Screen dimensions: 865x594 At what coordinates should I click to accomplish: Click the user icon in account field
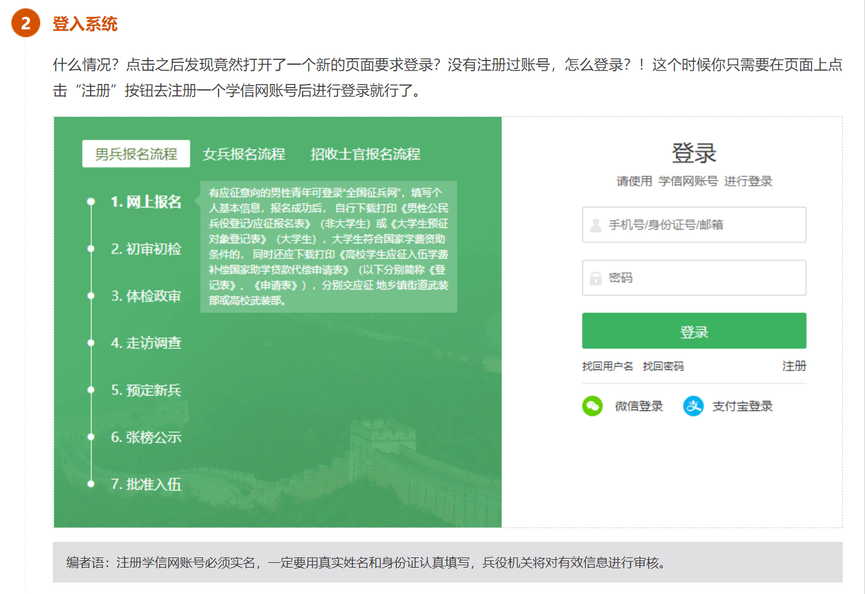(595, 225)
